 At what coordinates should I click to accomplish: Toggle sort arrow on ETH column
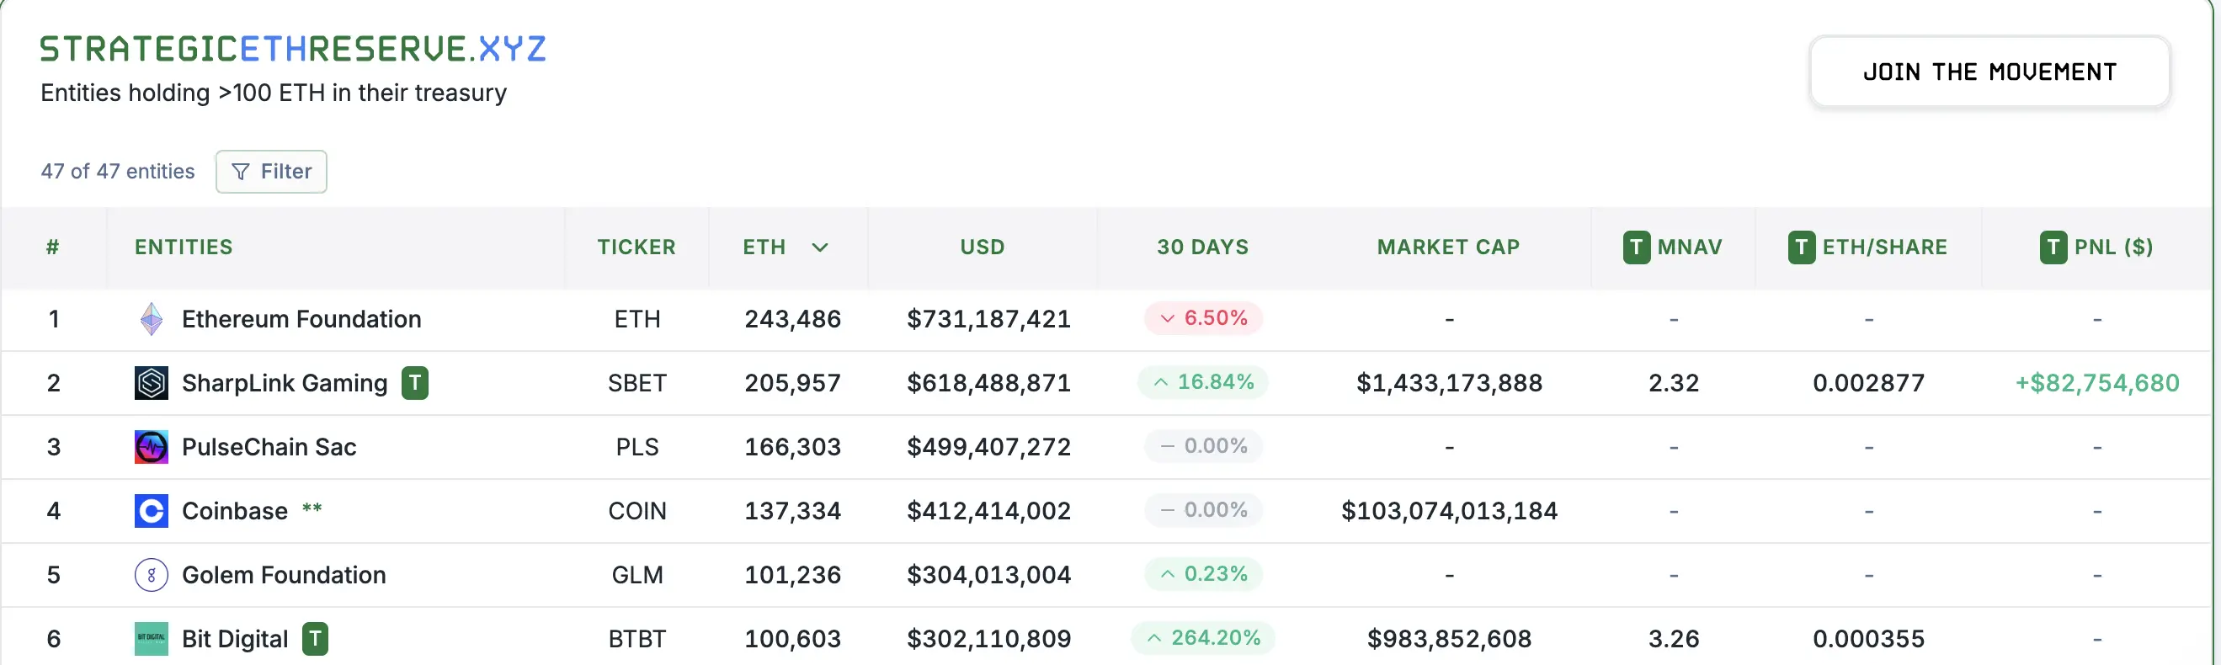click(x=820, y=247)
